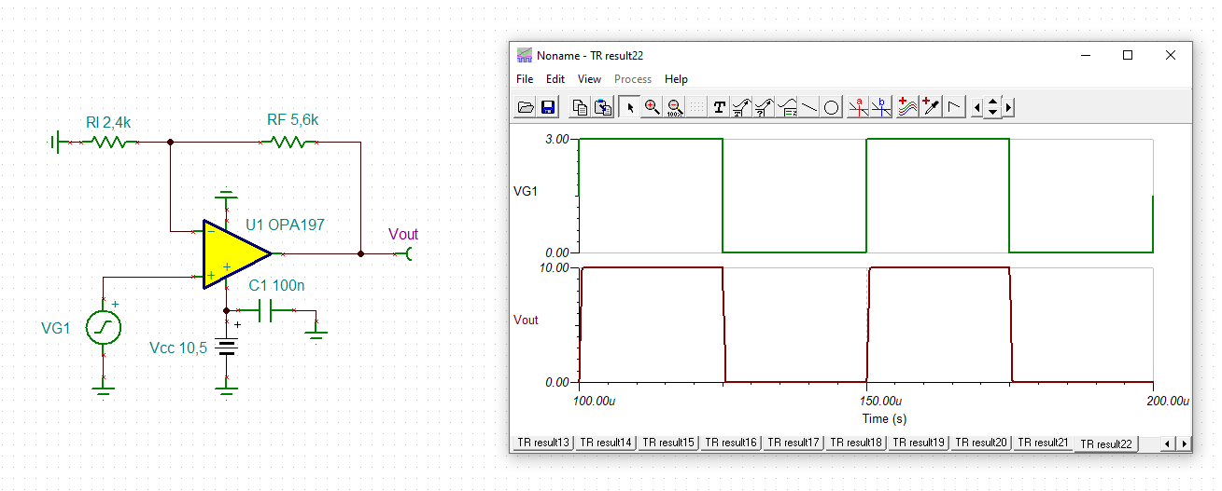Click the add probe pipette icon

pyautogui.click(x=930, y=107)
